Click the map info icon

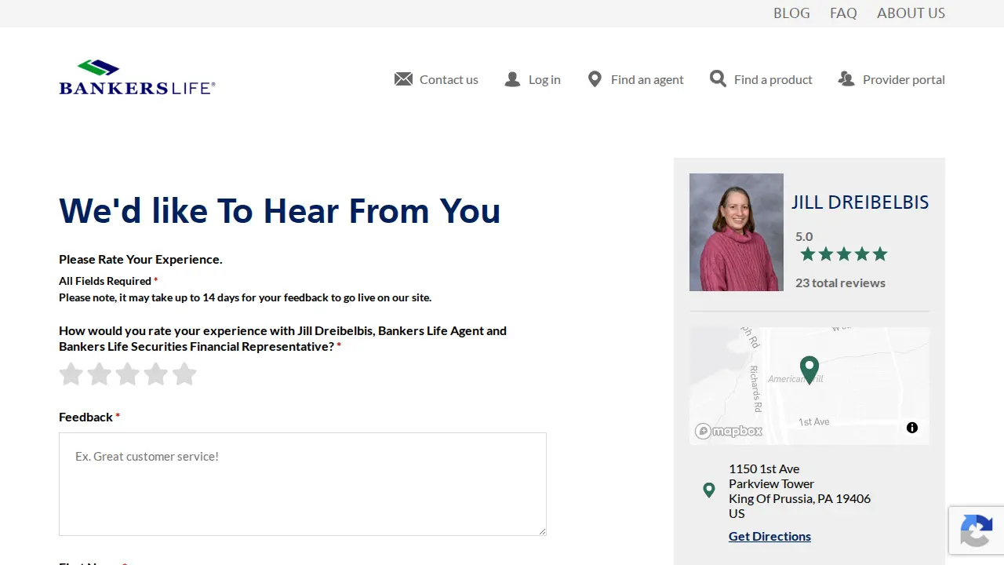[x=912, y=428]
